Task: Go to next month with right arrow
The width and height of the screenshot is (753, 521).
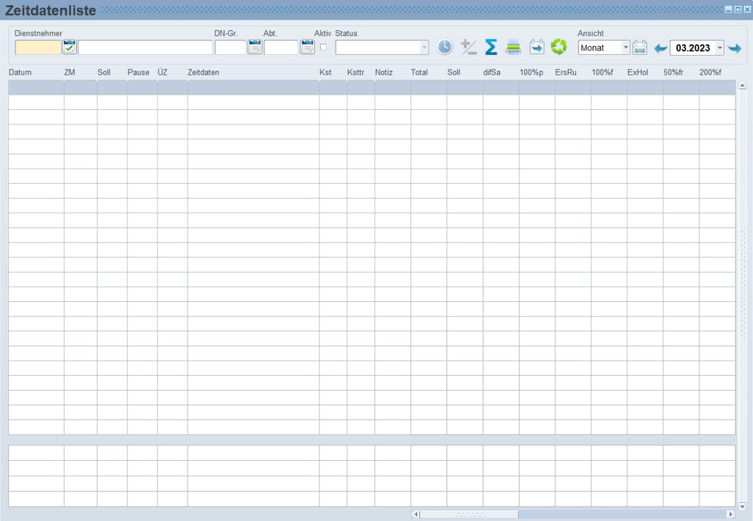Action: click(734, 48)
